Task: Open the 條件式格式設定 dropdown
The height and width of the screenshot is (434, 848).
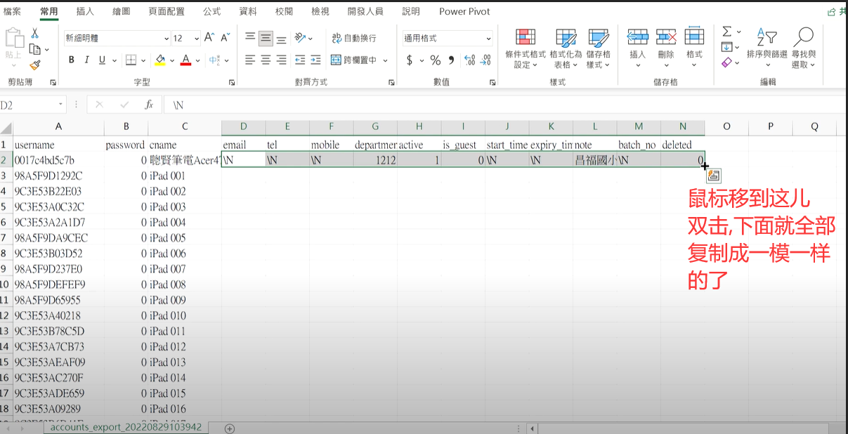Action: point(525,49)
